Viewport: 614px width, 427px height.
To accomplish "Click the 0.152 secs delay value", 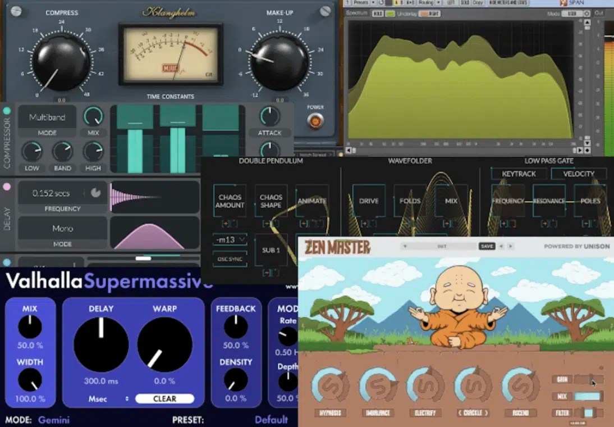I will (51, 193).
